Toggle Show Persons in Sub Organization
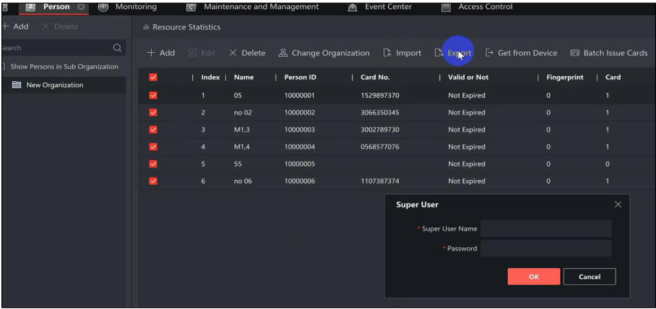This screenshot has height=309, width=656. pos(4,67)
